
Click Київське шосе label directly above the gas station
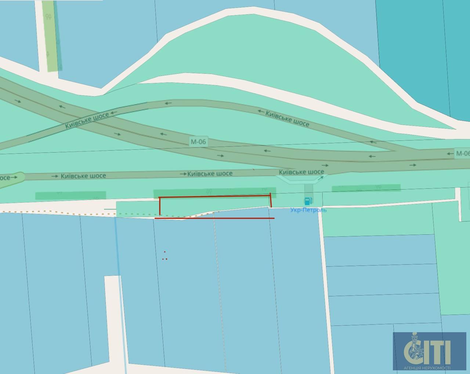301,172
